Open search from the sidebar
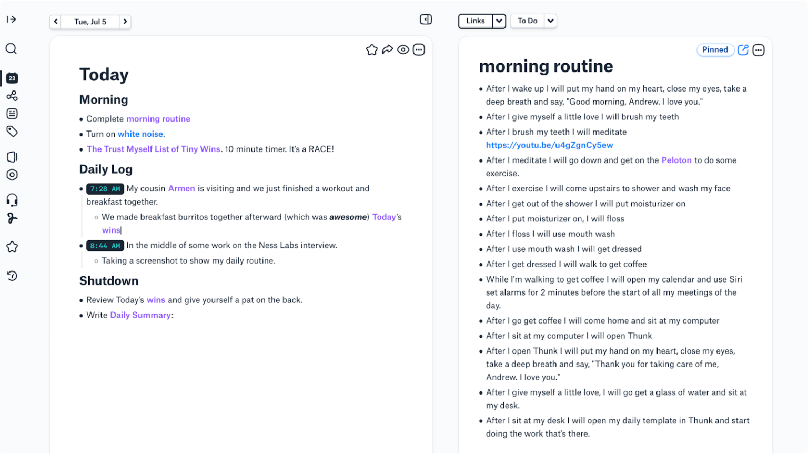This screenshot has height=454, width=808. click(12, 48)
